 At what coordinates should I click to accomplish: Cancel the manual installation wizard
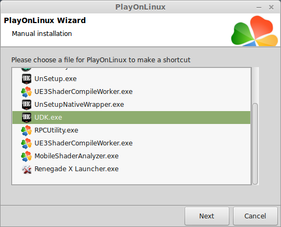(x=255, y=216)
